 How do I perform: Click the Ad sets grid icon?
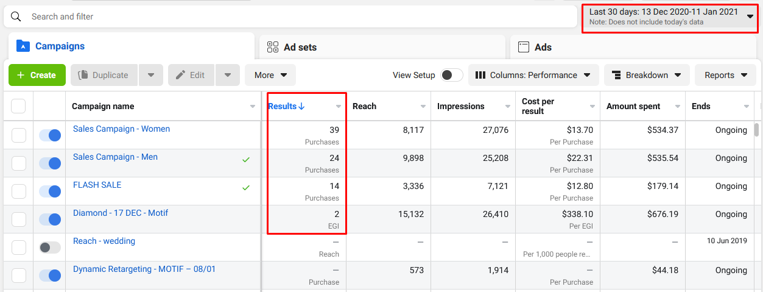pos(273,47)
